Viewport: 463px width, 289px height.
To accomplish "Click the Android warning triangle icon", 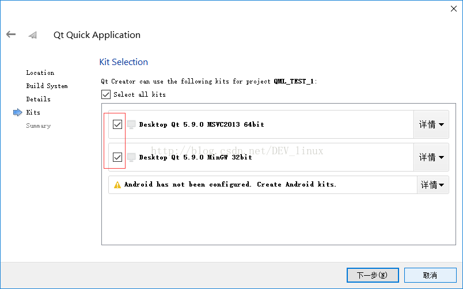I will point(117,185).
